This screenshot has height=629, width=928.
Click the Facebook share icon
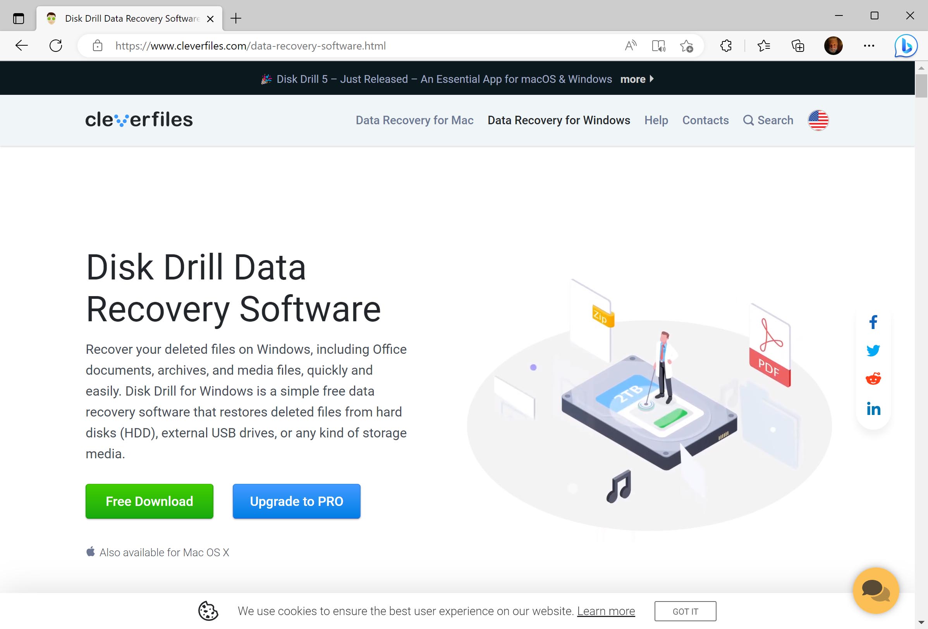[x=874, y=322]
